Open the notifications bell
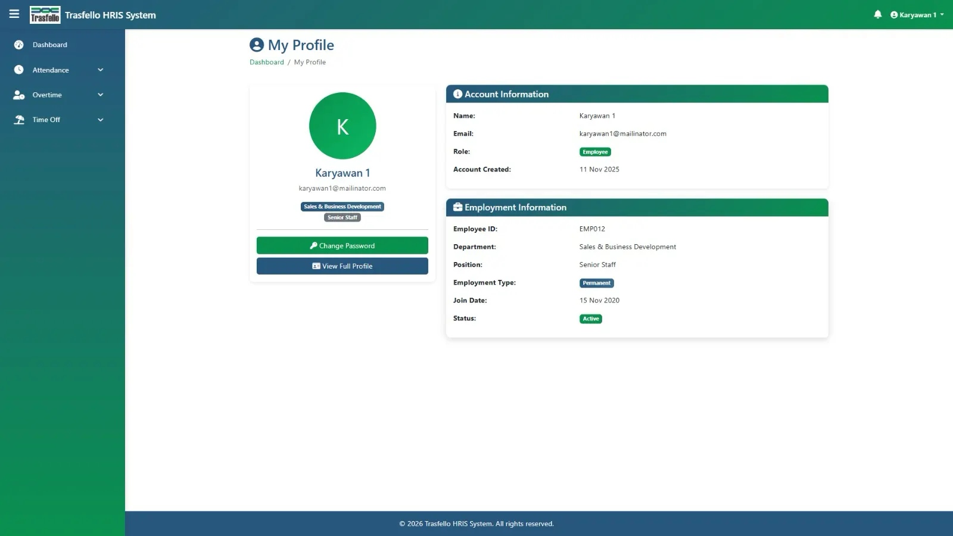This screenshot has width=953, height=536. tap(877, 14)
